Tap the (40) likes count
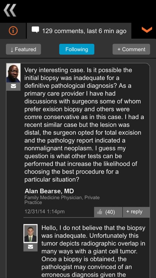Viewport: 156px width, 278px height. click(x=110, y=212)
